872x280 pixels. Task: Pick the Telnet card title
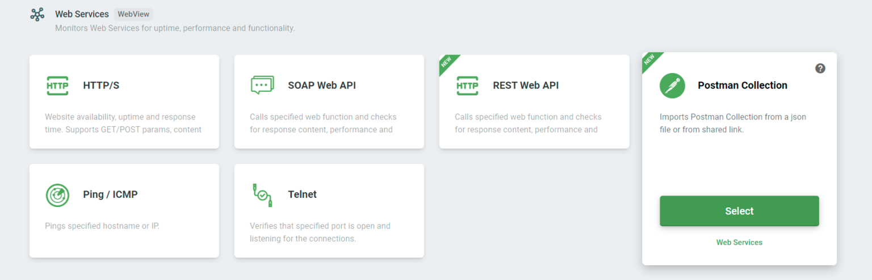(302, 194)
